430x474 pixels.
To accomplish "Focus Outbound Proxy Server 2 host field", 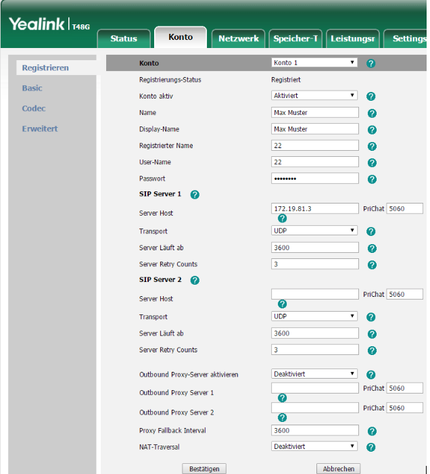I will point(315,408).
